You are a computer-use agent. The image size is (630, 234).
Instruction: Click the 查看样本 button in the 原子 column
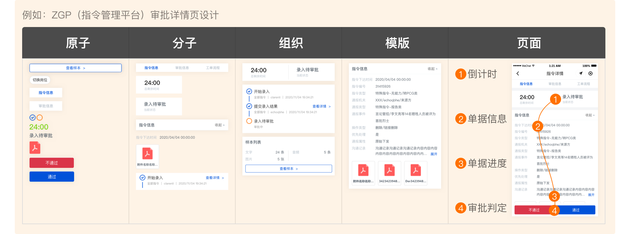pyautogui.click(x=76, y=68)
